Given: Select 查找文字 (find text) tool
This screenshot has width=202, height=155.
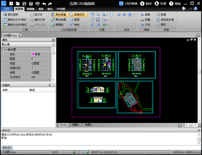Looking at the screenshot, I should (x=38, y=20).
